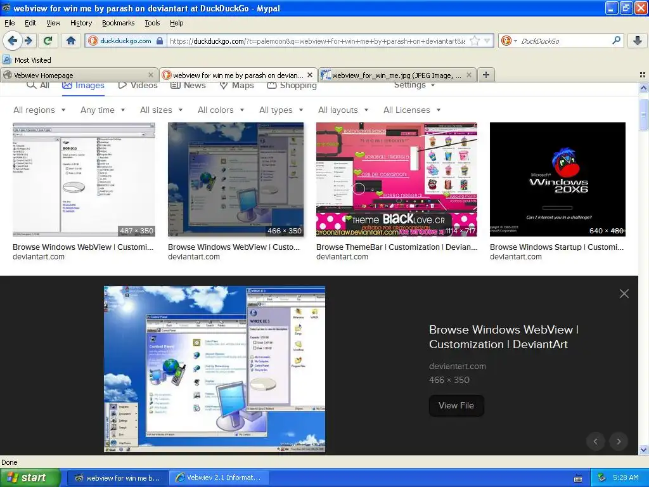Open Browse Windows Startup result title link
The image size is (649, 487).
(x=556, y=247)
